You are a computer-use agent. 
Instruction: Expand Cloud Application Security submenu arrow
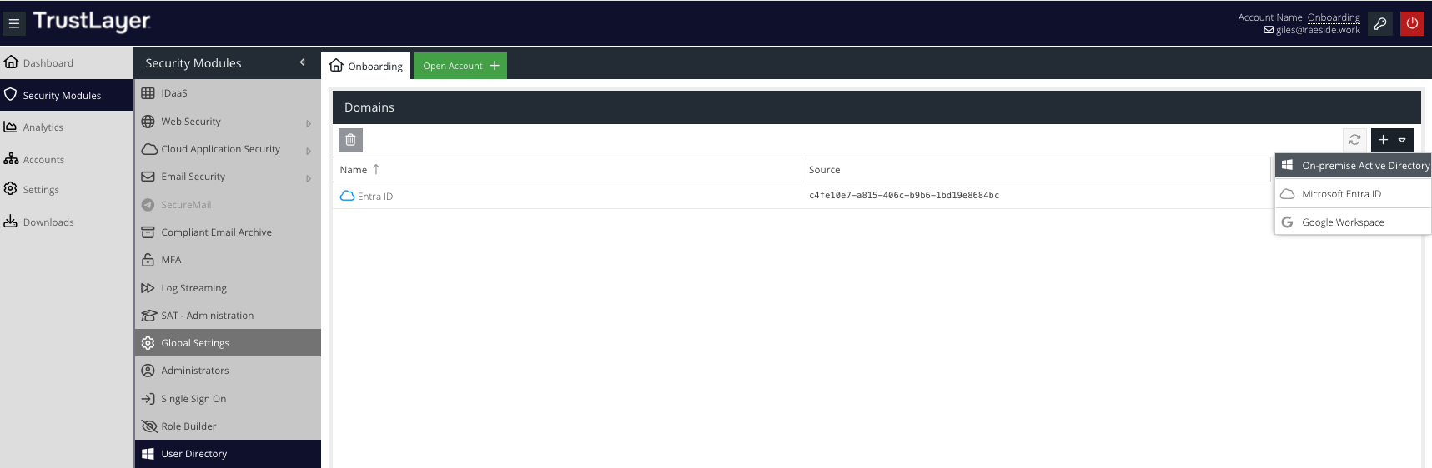click(x=309, y=151)
